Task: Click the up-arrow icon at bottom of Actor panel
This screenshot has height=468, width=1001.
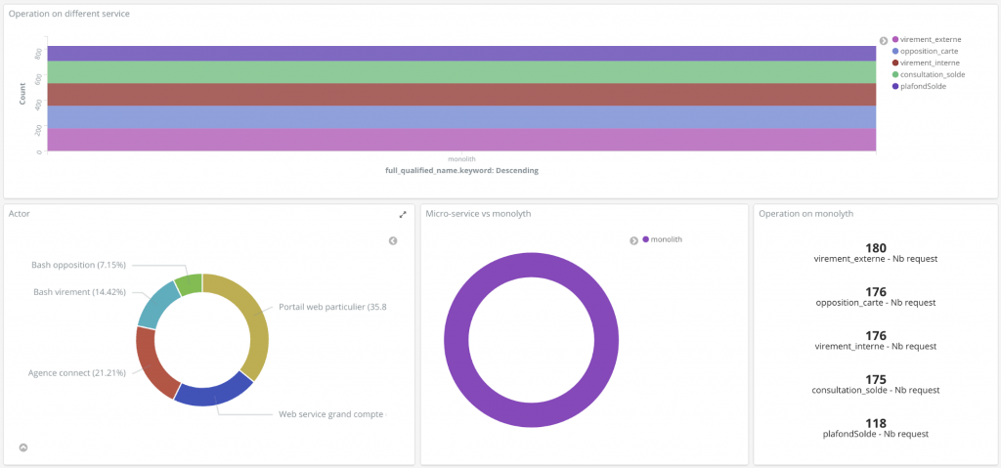Action: pos(23,447)
